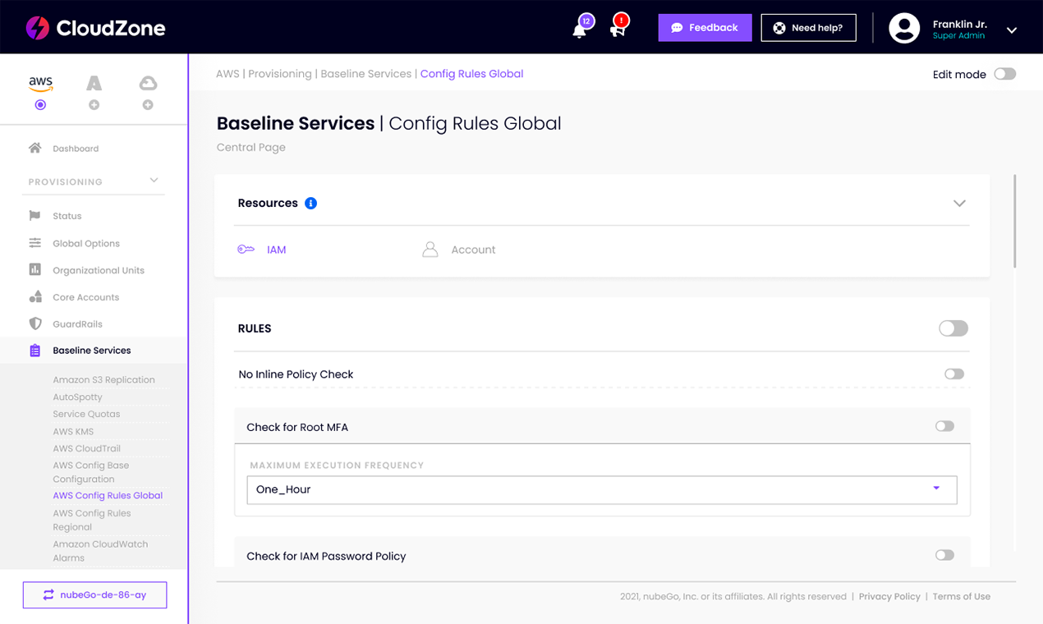Toggle the main RULES switch
The height and width of the screenshot is (624, 1043).
pos(953,328)
